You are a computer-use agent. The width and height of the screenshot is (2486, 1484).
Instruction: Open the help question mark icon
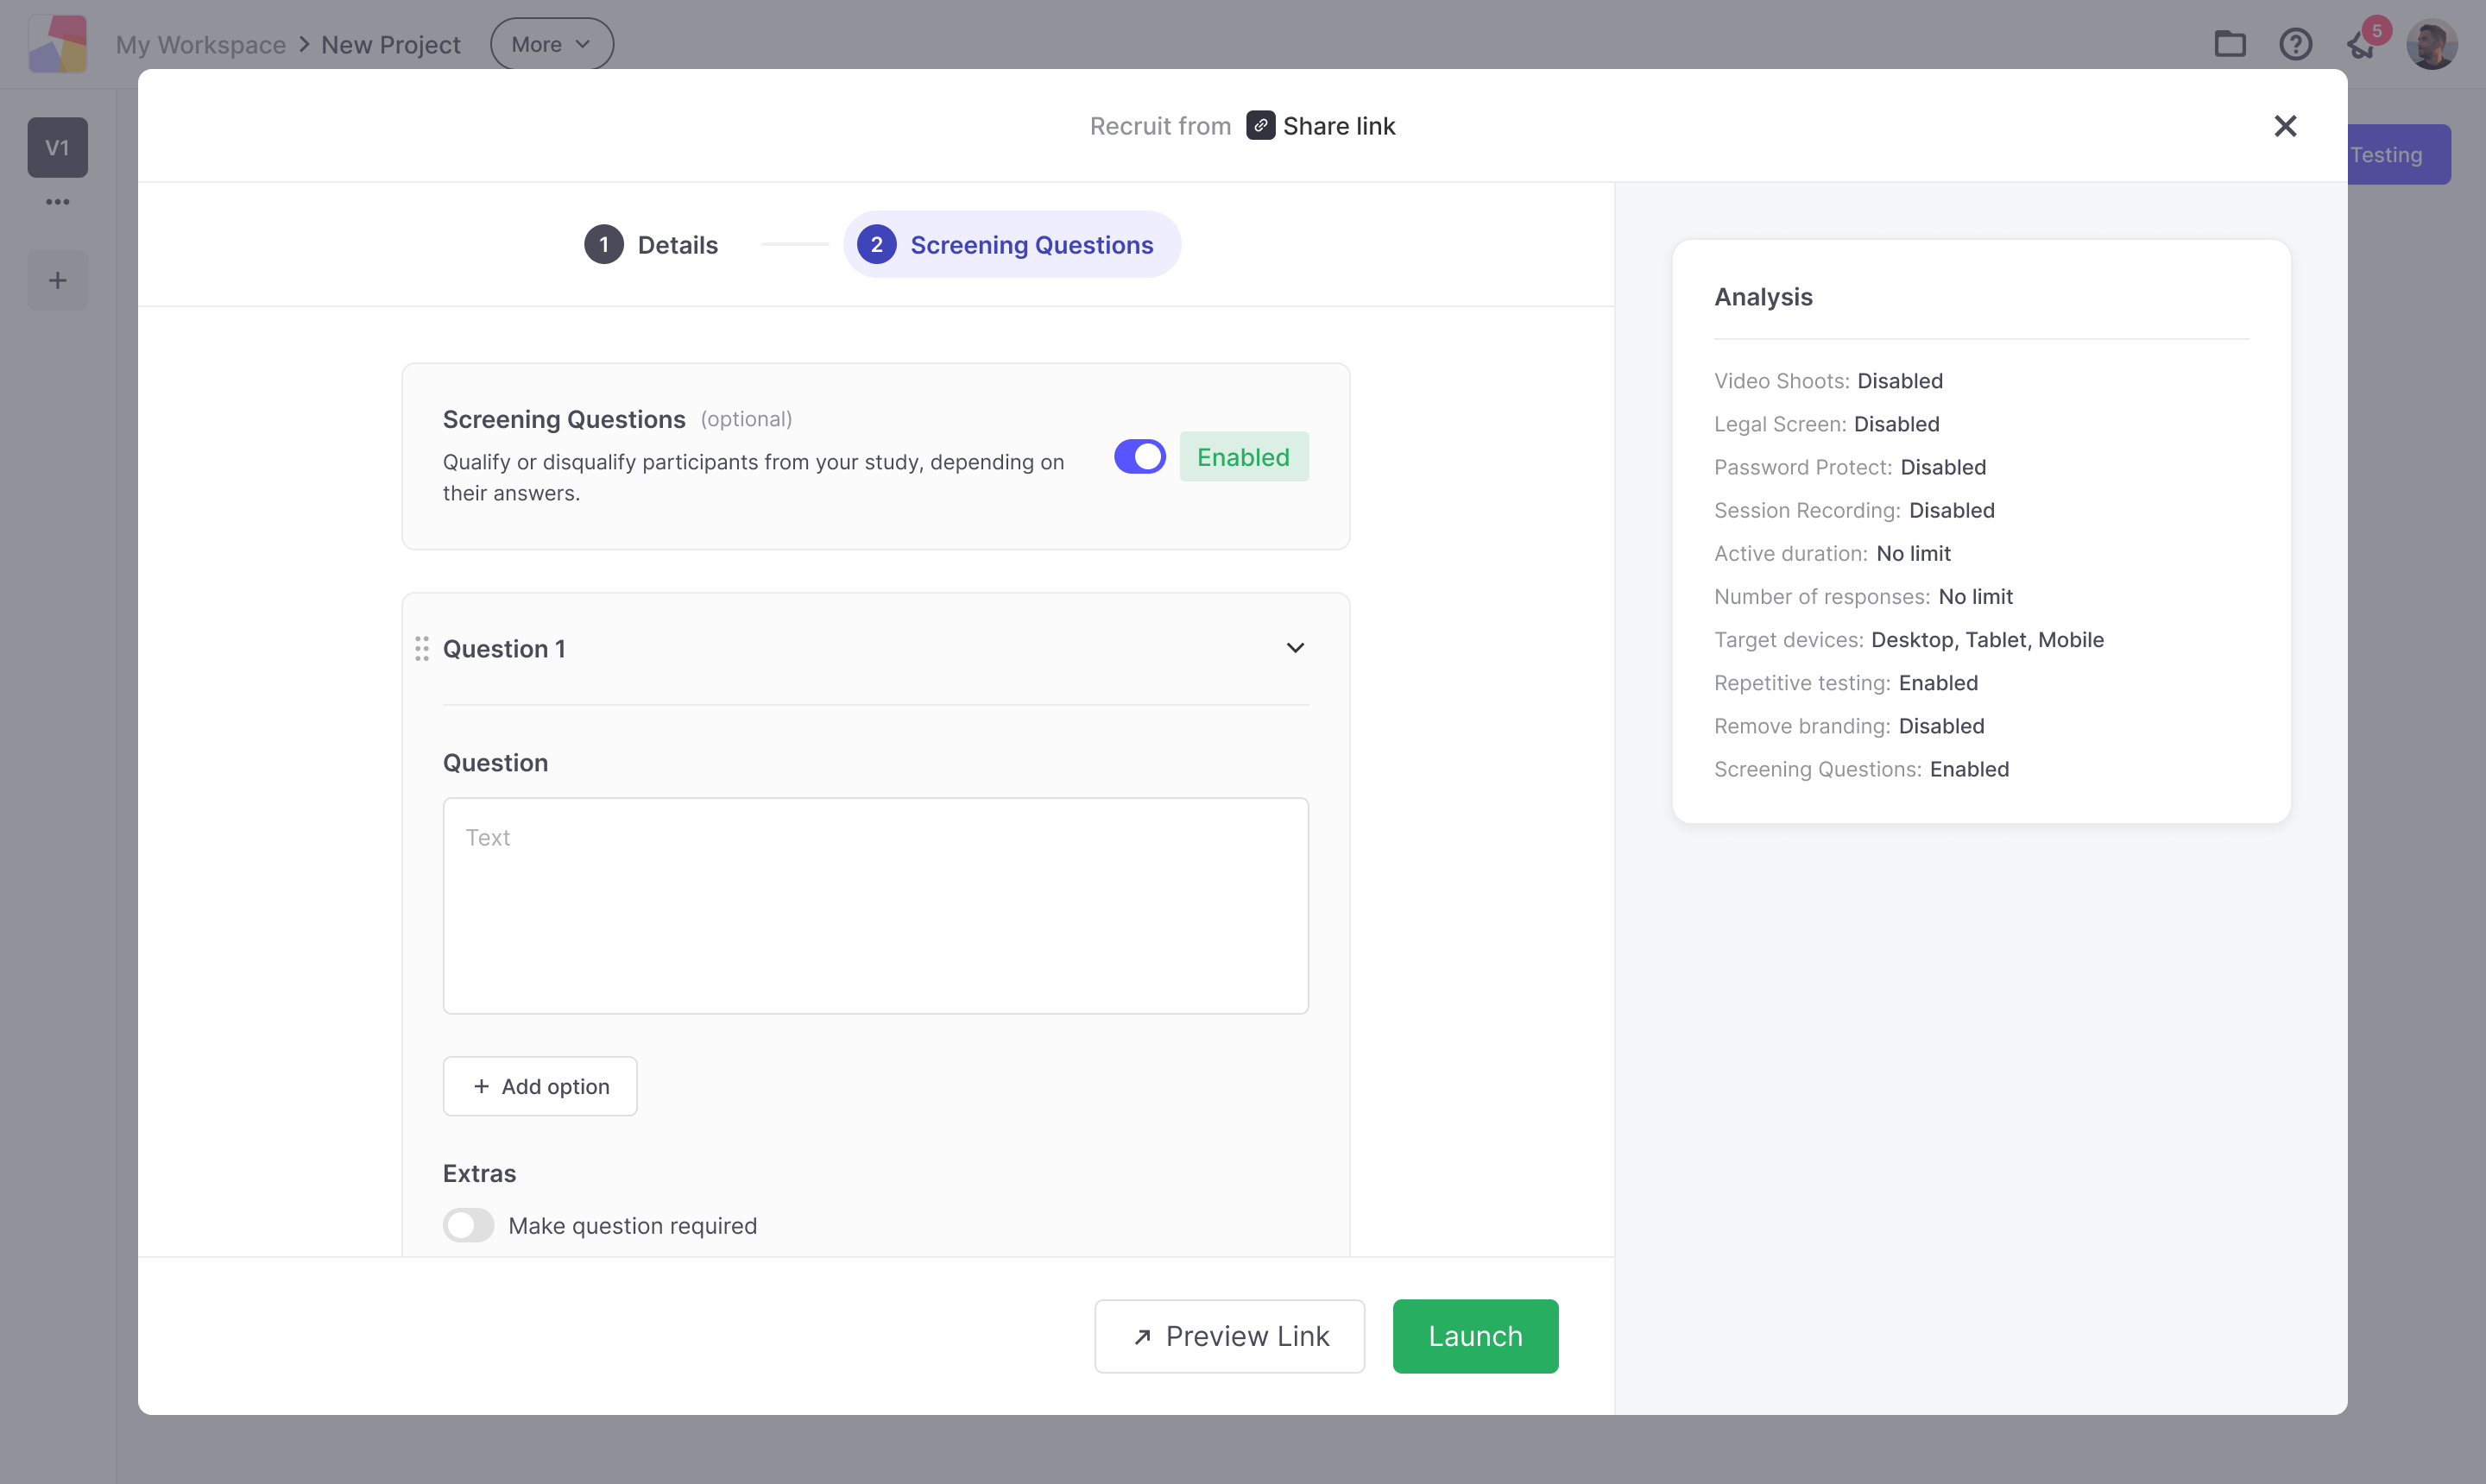(x=2296, y=44)
